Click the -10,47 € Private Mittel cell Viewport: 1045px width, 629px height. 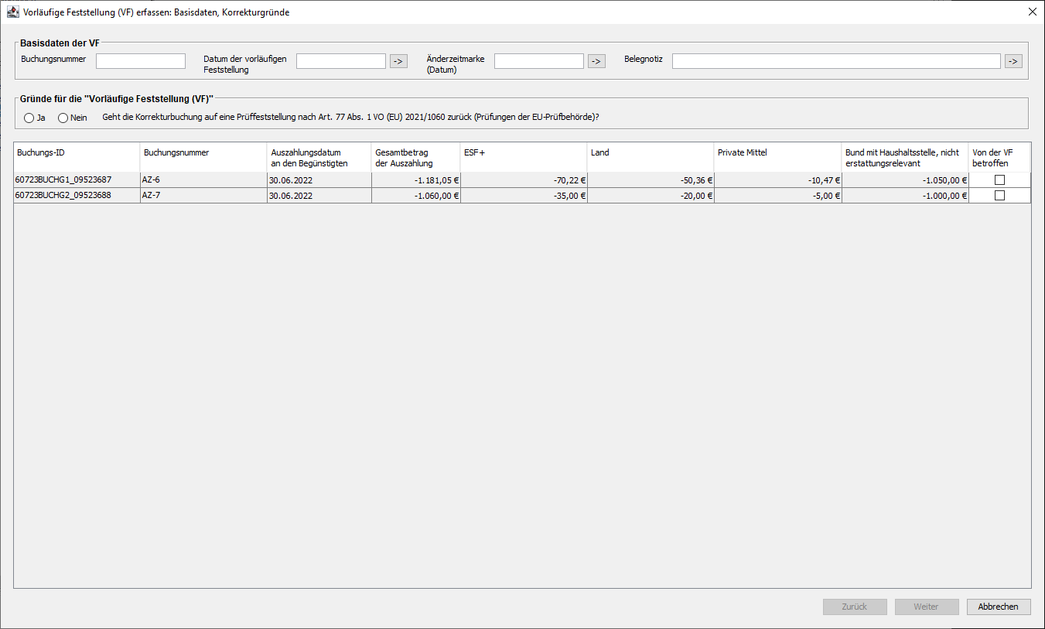pyautogui.click(x=778, y=180)
